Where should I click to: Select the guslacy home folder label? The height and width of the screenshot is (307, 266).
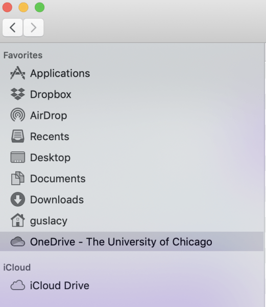pos(49,221)
